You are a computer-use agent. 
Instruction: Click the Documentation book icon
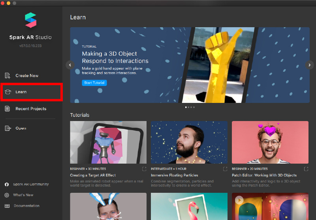[x=7, y=206]
